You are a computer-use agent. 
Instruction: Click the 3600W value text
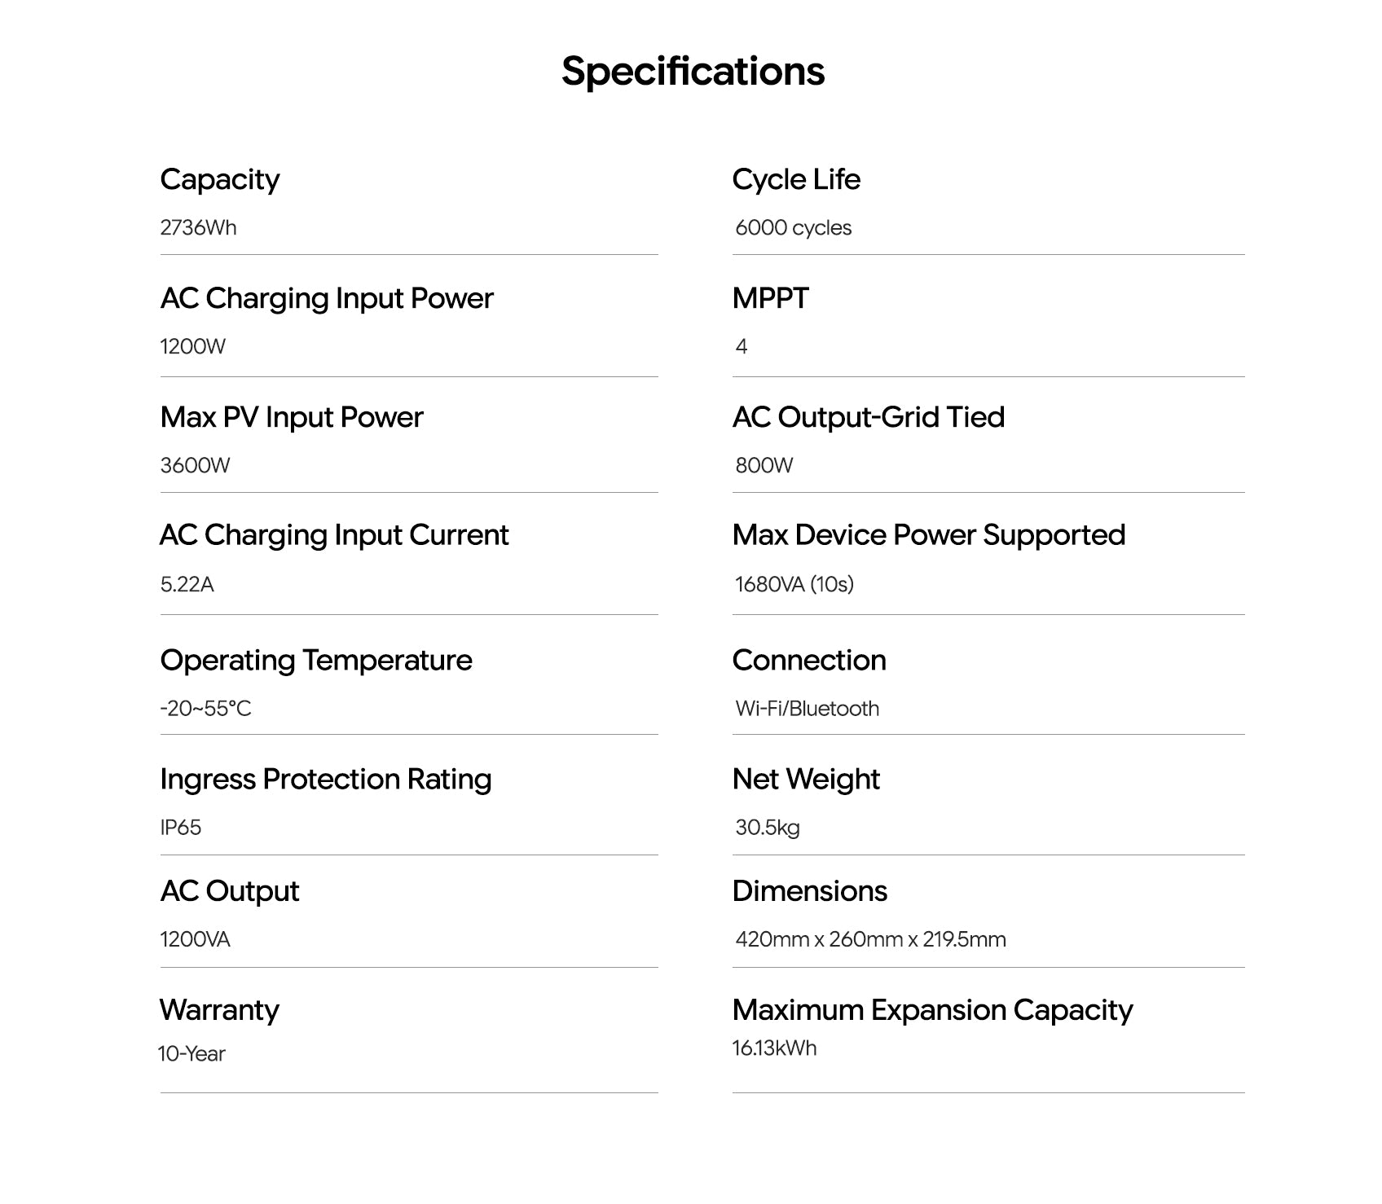tap(195, 465)
